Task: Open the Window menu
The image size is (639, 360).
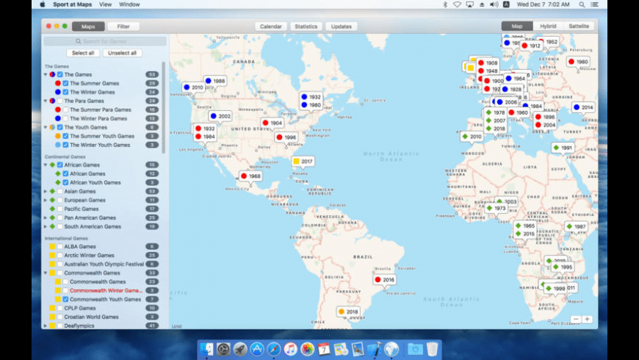Action: coord(129,4)
